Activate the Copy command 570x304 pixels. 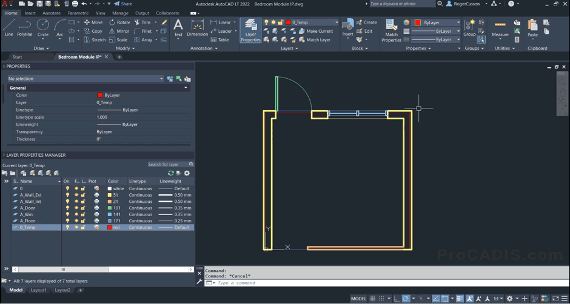click(93, 31)
